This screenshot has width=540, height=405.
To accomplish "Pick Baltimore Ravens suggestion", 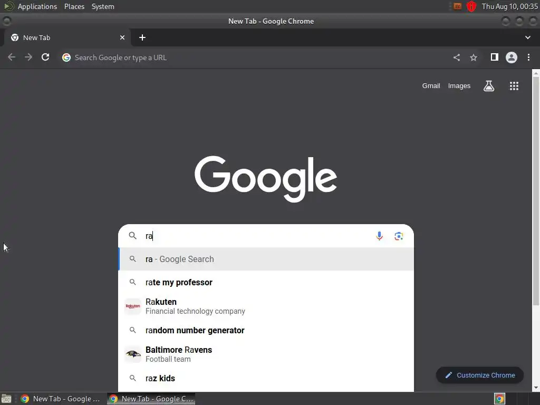I will click(x=266, y=354).
